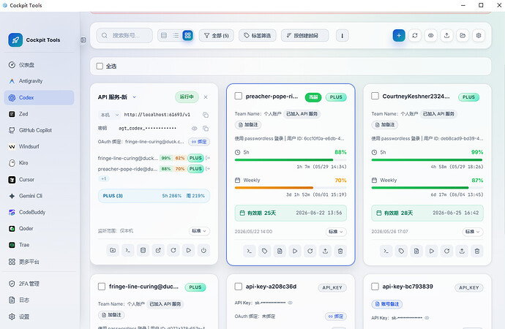This screenshot has width=505, height=329.
Task: Toggle the sort direction button
Action: pyautogui.click(x=342, y=35)
